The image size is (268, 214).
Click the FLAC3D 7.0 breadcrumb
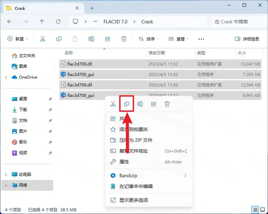tap(115, 22)
